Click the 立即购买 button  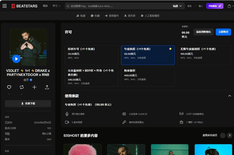(x=223, y=32)
